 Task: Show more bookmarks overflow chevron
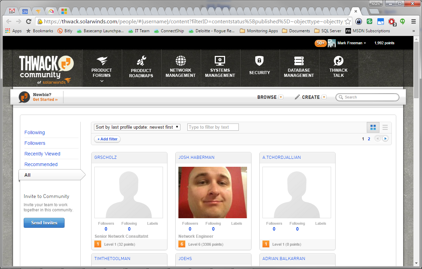coord(413,31)
